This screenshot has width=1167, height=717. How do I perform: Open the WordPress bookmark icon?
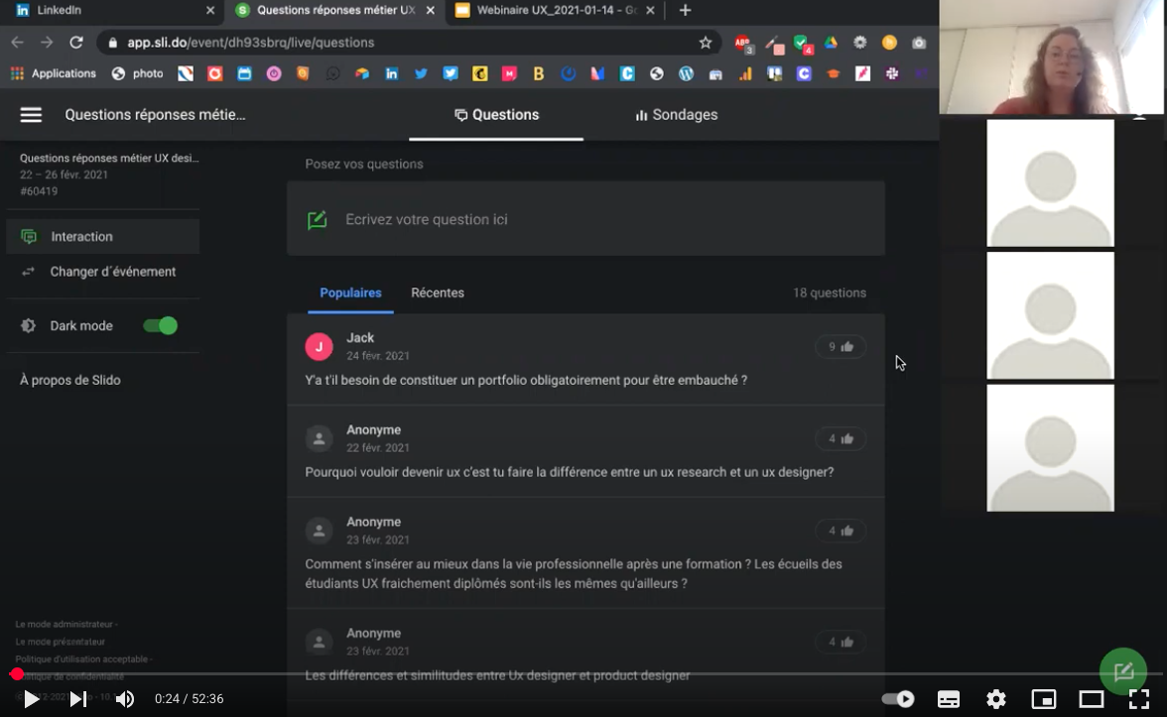pos(687,73)
